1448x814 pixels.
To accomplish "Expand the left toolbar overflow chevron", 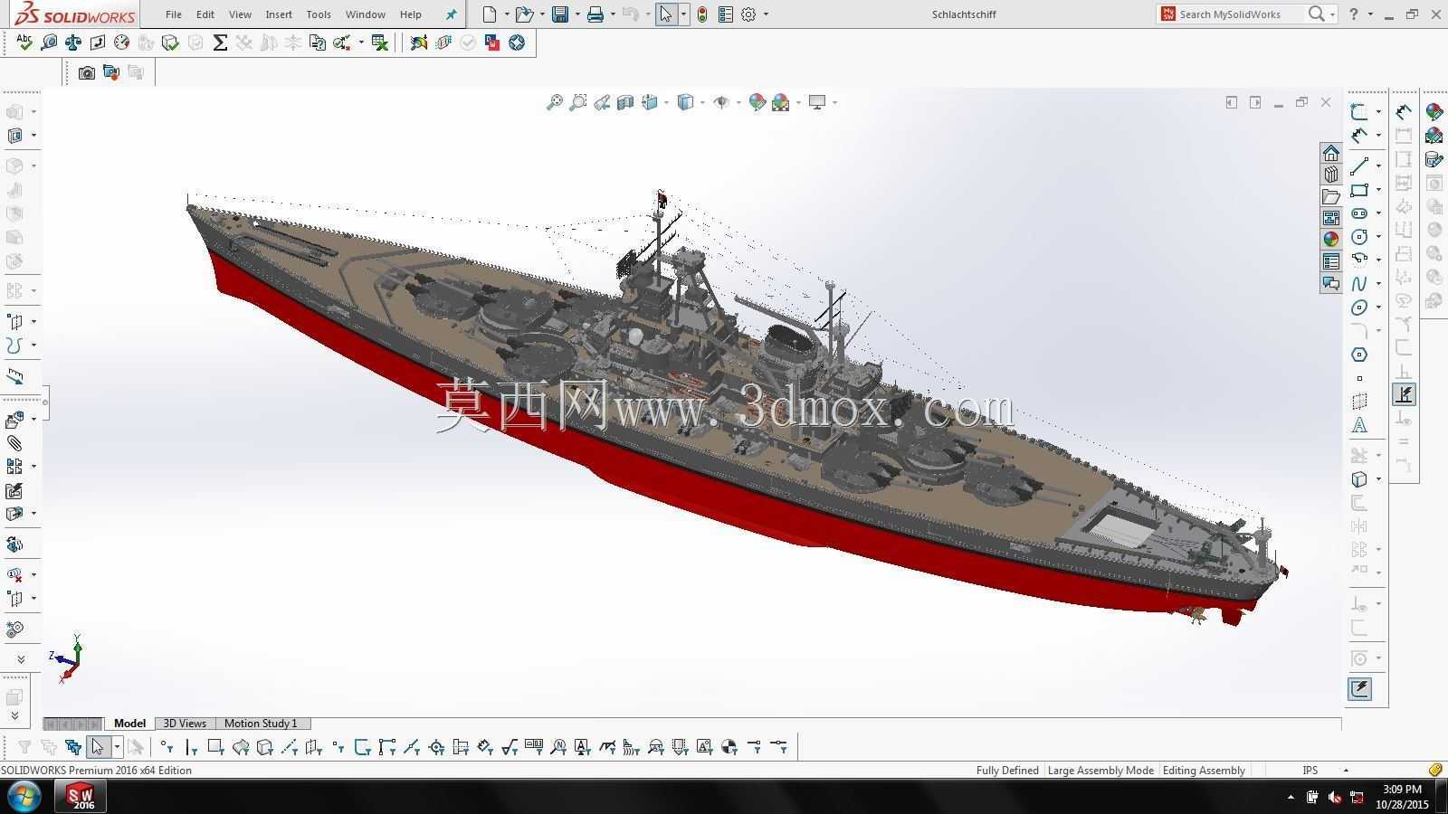I will [20, 659].
